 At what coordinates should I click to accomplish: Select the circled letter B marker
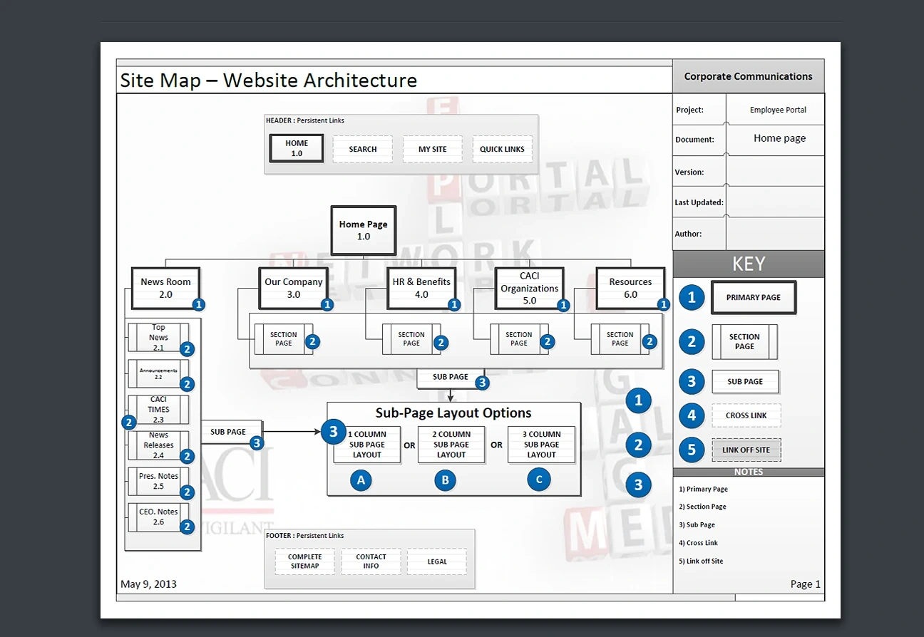click(x=446, y=480)
